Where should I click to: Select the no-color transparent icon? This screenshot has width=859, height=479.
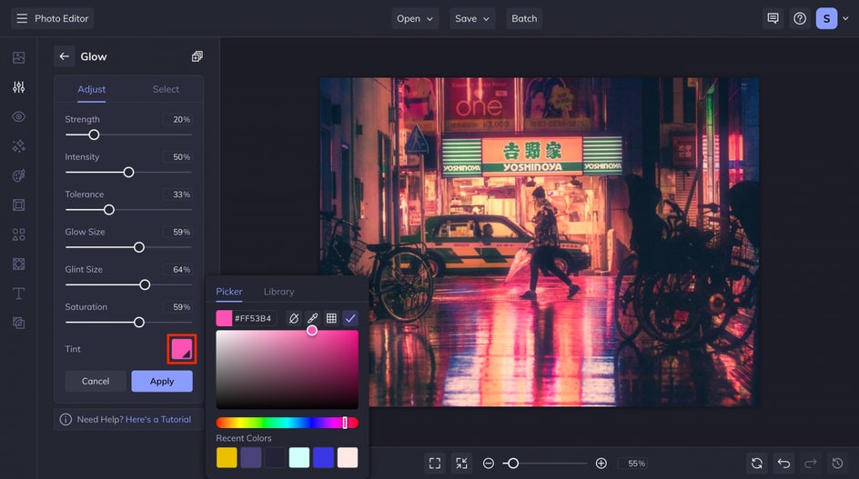[x=293, y=318]
